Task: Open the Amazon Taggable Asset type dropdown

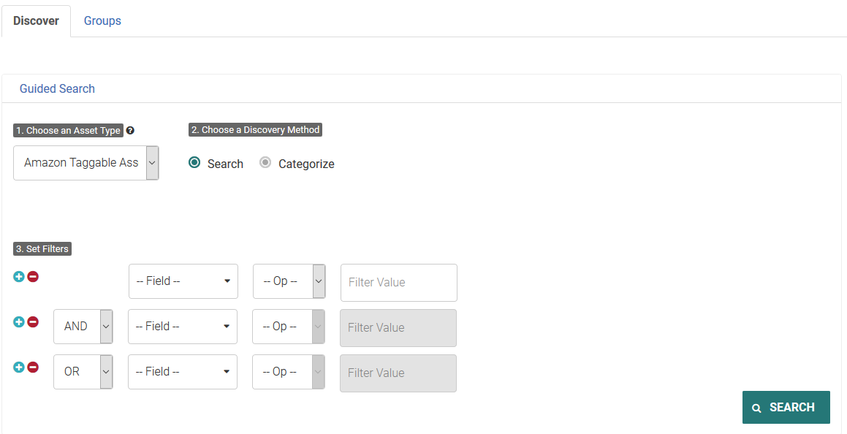Action: tap(86, 163)
